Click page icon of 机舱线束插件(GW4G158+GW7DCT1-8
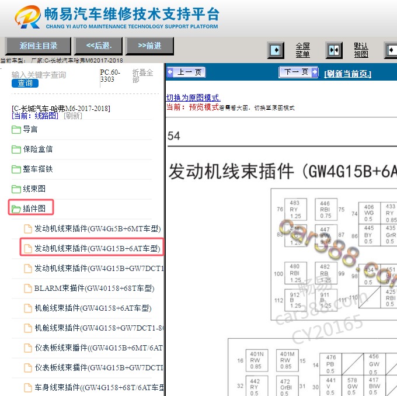Viewport: 397px width, 396px height. [28, 328]
